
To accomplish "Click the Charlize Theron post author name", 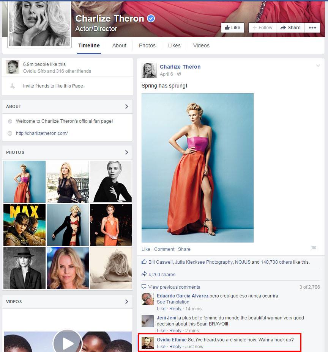I will pyautogui.click(x=180, y=67).
